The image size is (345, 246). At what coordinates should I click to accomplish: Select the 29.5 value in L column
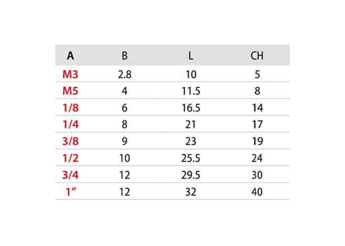pos(191,175)
